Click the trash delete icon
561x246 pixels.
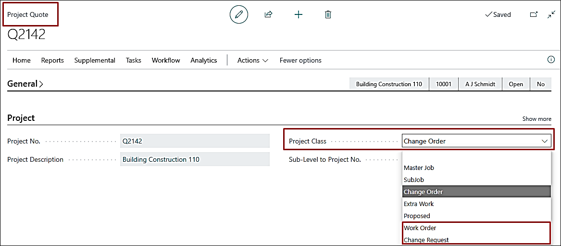328,14
